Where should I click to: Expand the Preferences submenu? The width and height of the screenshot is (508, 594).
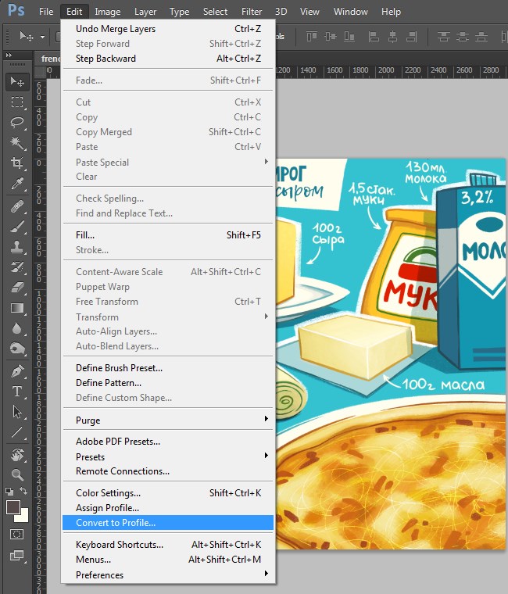pyautogui.click(x=168, y=574)
